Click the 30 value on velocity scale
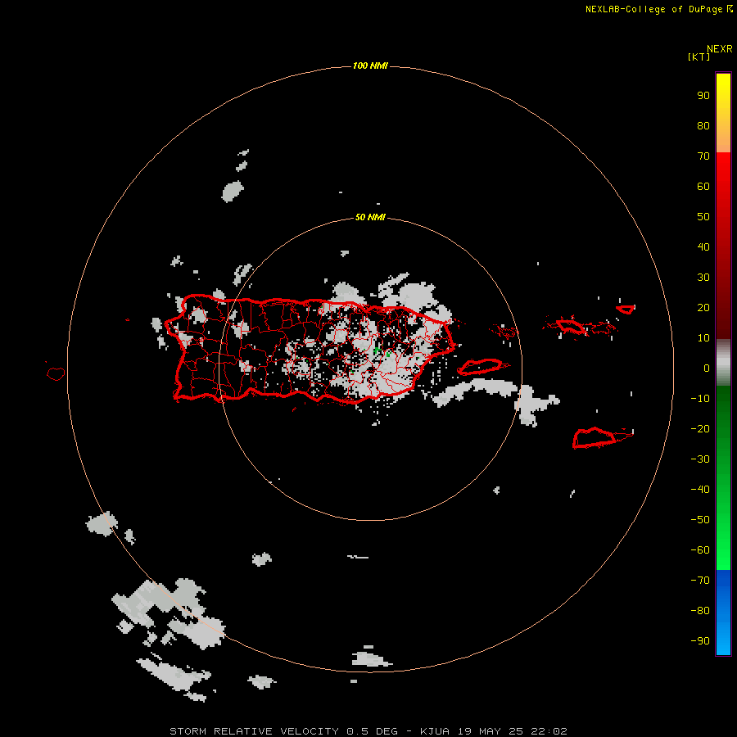 click(x=703, y=278)
